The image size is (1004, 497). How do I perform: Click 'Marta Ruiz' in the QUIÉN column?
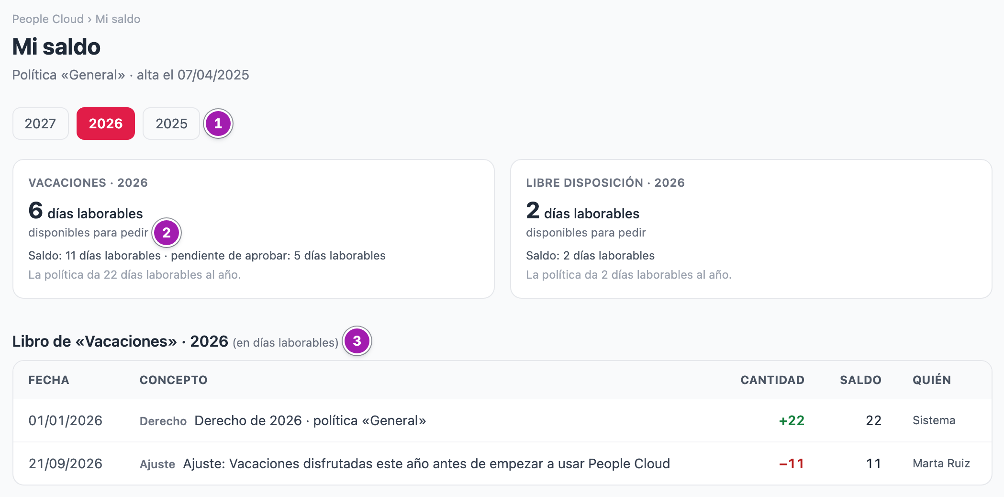941,463
